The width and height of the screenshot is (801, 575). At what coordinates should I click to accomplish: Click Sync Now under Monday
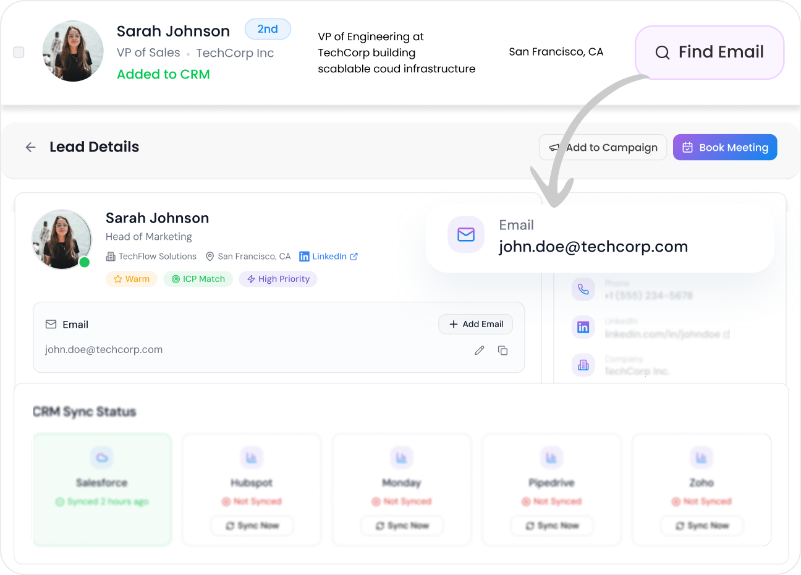tap(402, 526)
